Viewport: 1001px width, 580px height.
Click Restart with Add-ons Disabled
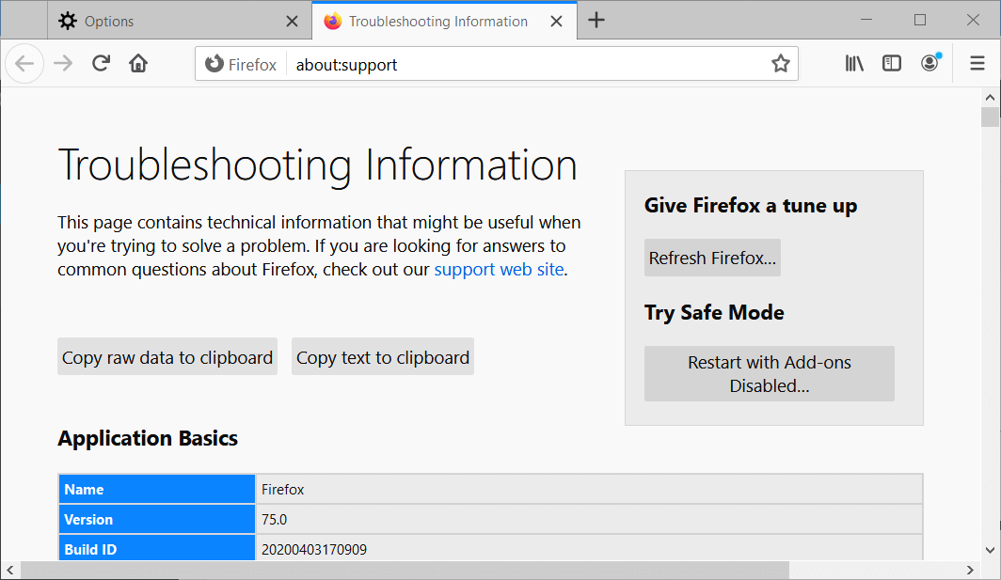770,374
